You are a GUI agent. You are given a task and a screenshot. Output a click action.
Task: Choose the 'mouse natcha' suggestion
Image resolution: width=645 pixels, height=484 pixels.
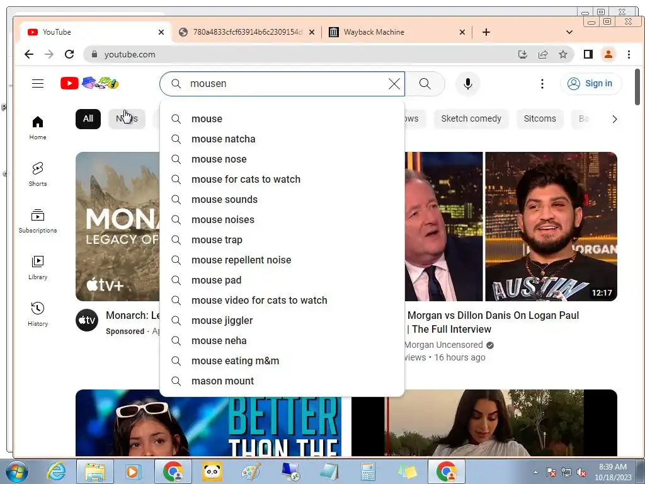coord(282,139)
